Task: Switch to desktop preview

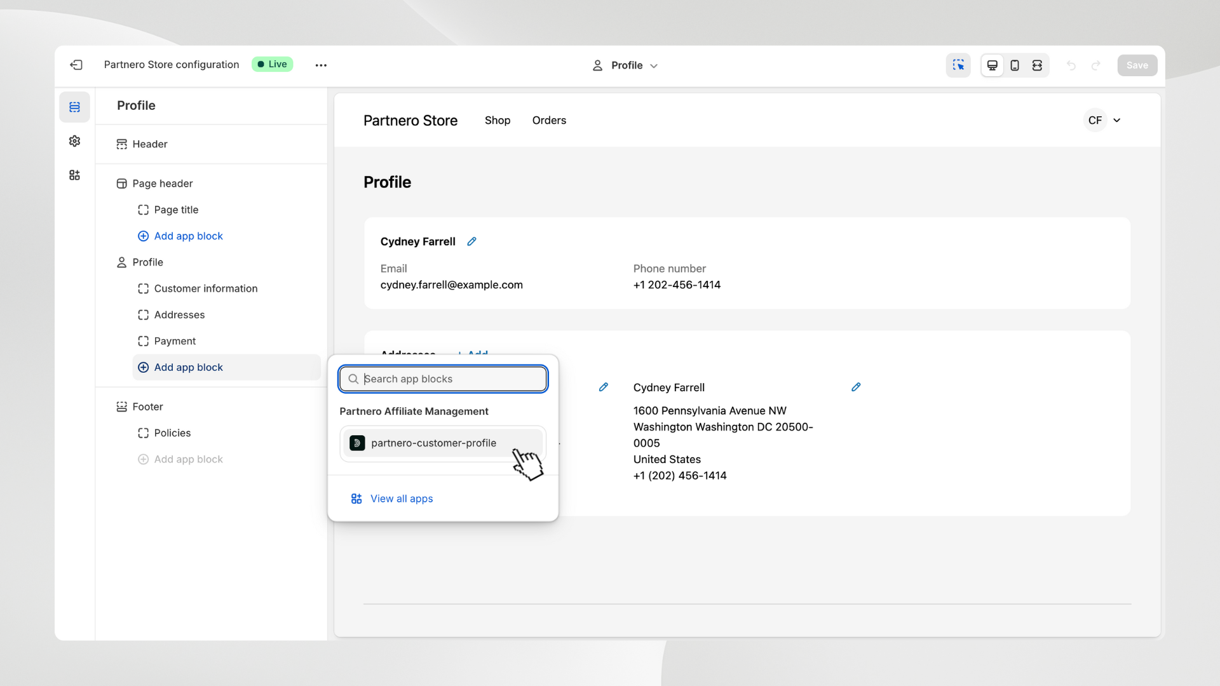Action: coord(992,65)
